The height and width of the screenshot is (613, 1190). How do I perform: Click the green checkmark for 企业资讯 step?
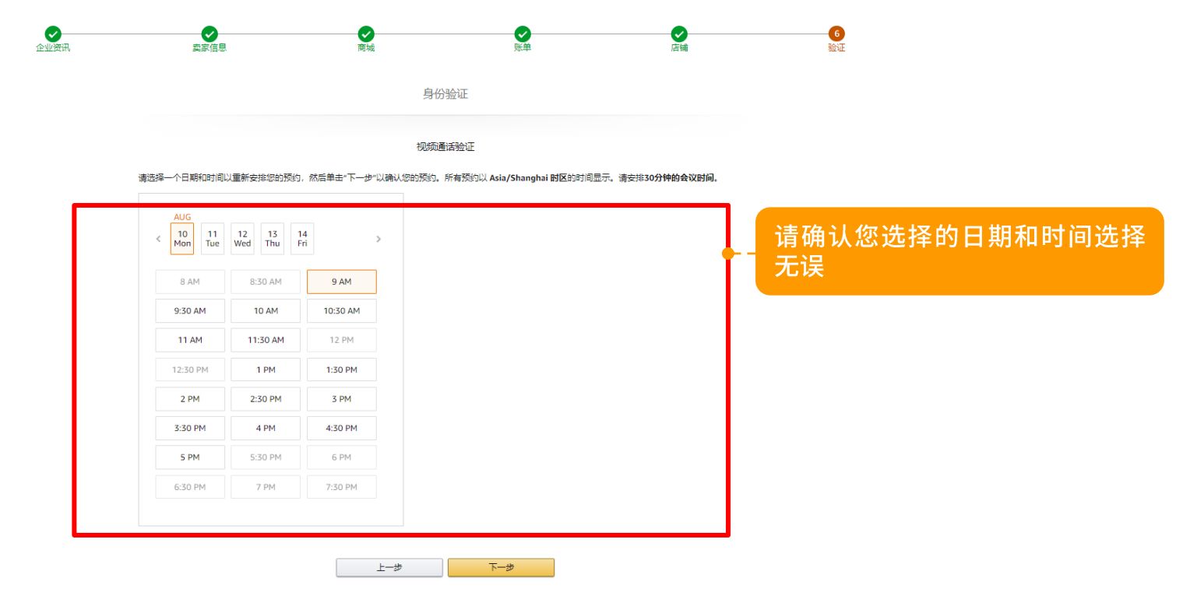(52, 34)
